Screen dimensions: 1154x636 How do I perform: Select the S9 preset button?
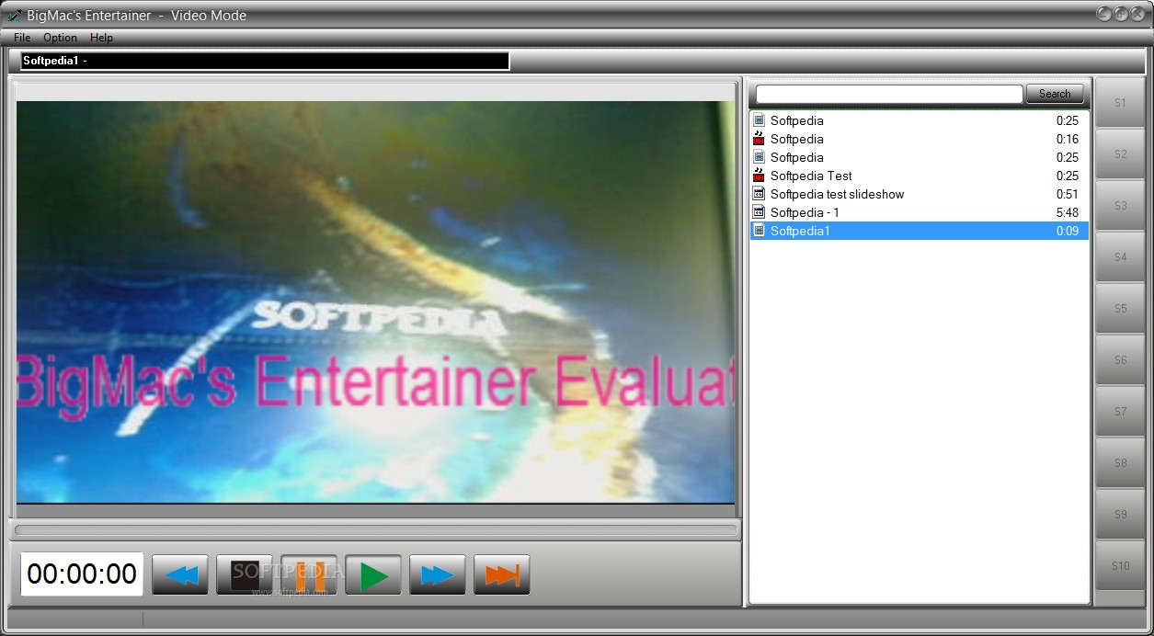click(1120, 515)
